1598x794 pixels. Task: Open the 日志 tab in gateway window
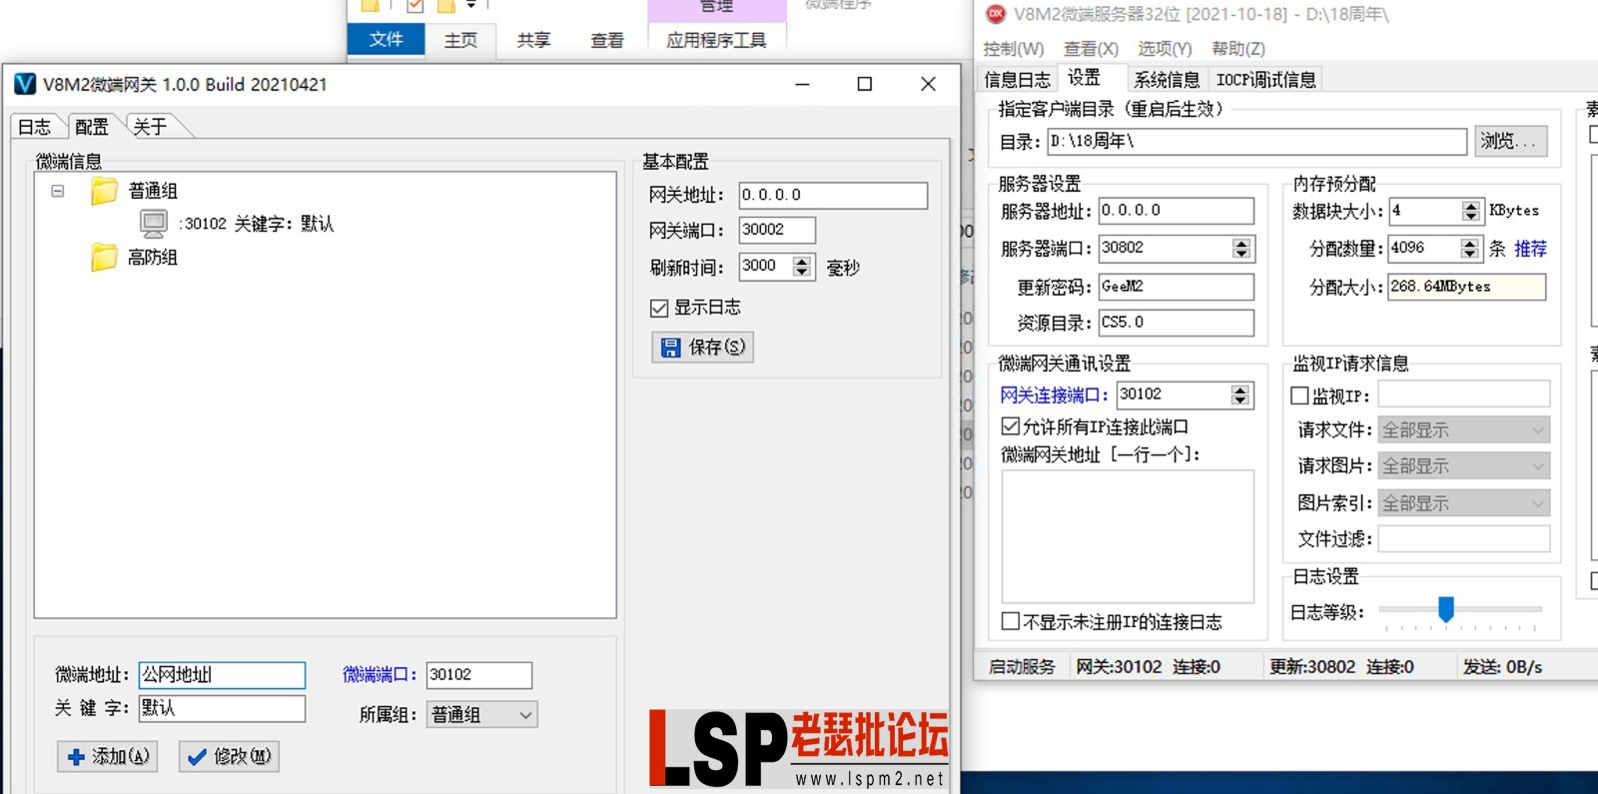pos(35,127)
